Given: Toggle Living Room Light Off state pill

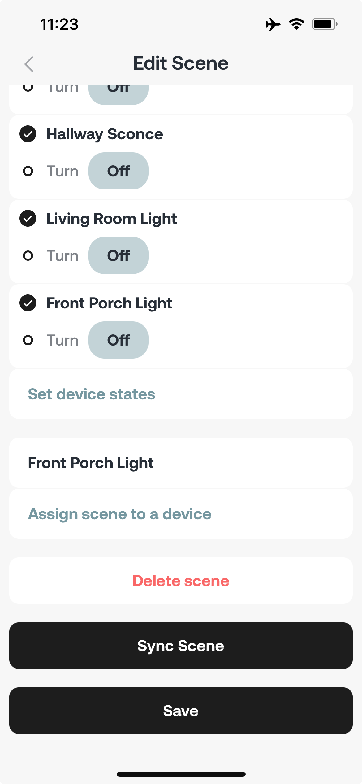Looking at the screenshot, I should tap(119, 255).
